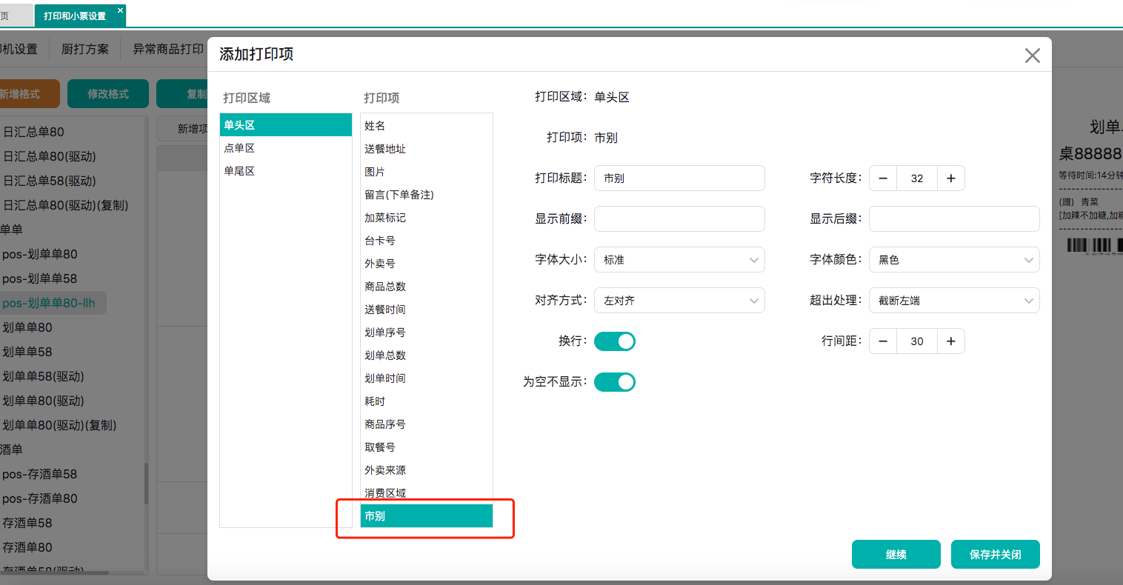Increase 行间距 with plus button

tap(951, 341)
